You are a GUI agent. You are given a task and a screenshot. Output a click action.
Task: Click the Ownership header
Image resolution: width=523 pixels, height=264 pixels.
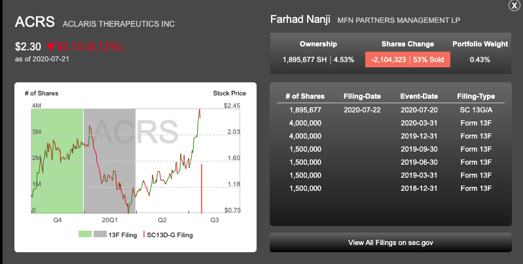pyautogui.click(x=318, y=44)
